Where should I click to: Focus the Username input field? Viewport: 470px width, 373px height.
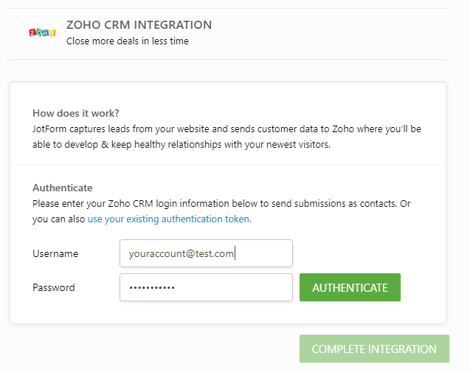click(x=206, y=253)
